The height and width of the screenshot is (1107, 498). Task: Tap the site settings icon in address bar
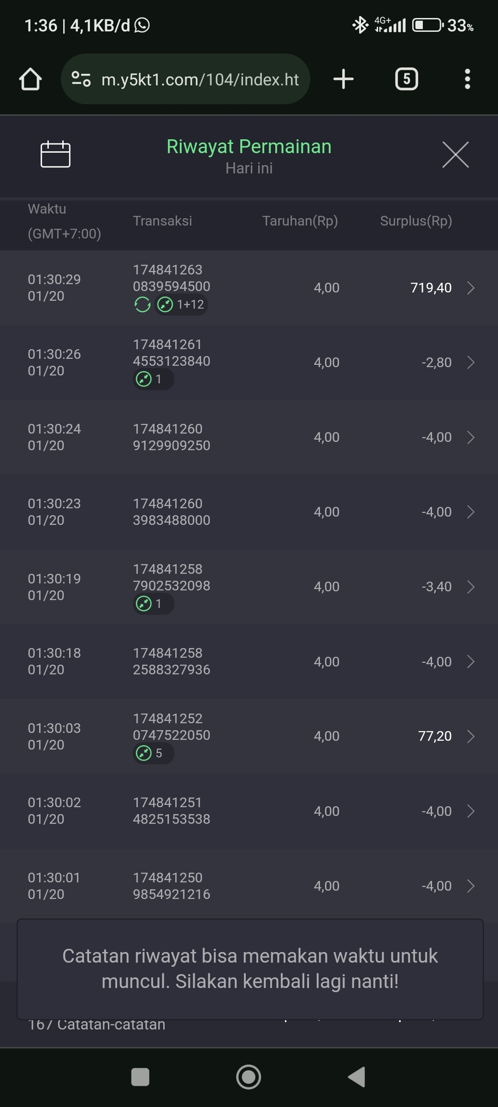pyautogui.click(x=81, y=79)
